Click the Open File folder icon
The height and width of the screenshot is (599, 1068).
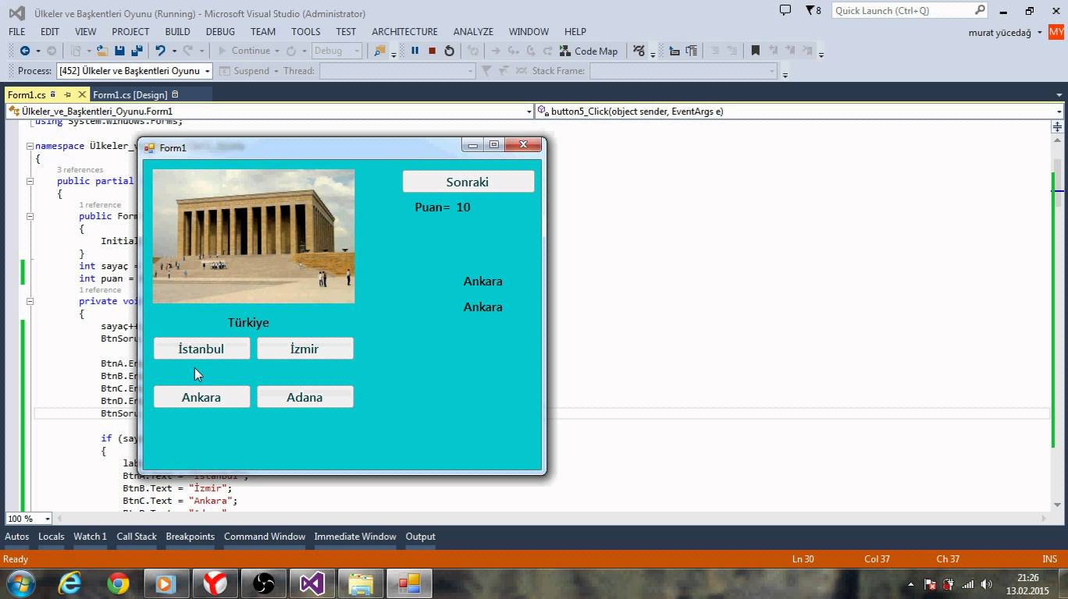tap(102, 51)
